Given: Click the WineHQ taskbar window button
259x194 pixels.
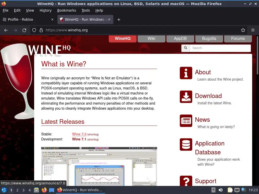Looking at the screenshot, I should coord(80,190).
